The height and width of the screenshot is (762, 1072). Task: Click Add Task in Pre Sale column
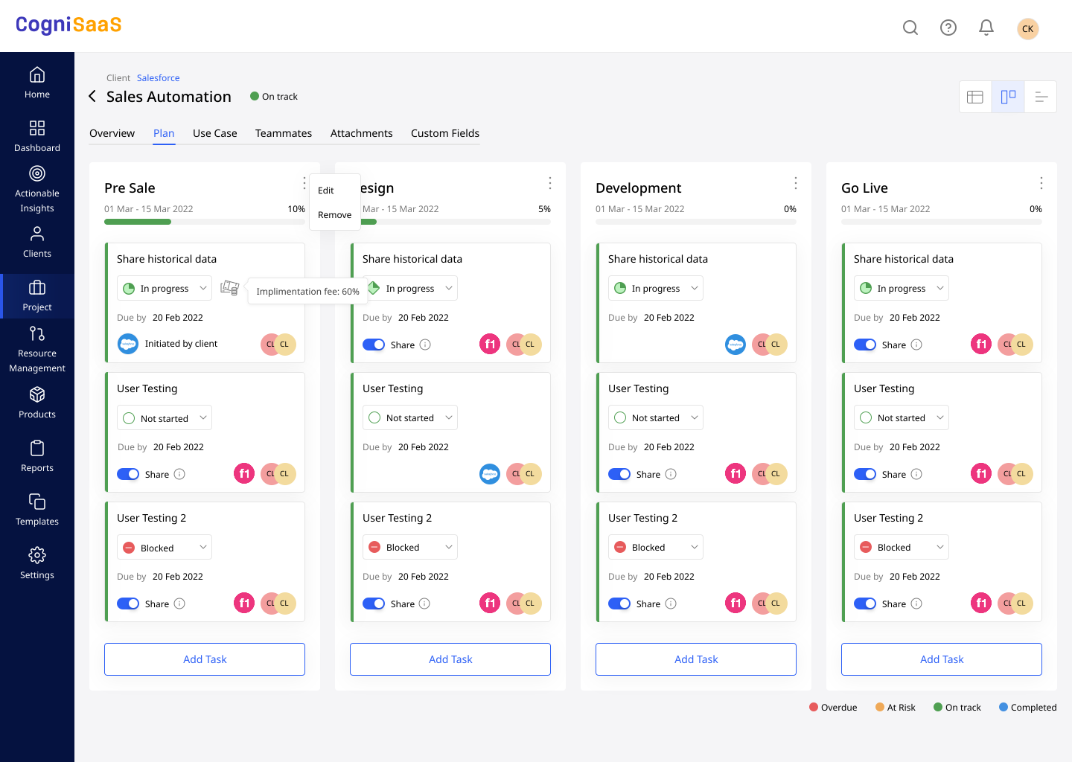pos(205,659)
